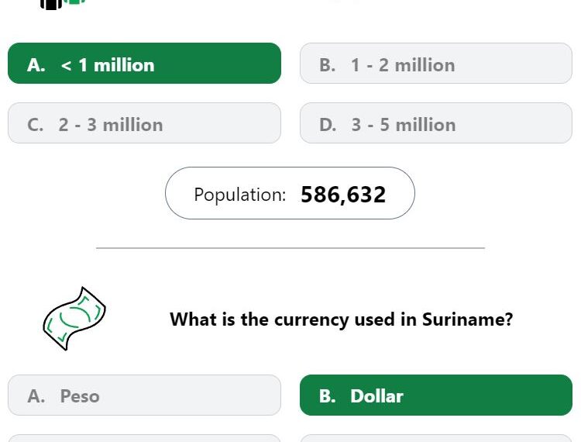
Task: Click the cropped people icon at top
Action: tap(63, 5)
